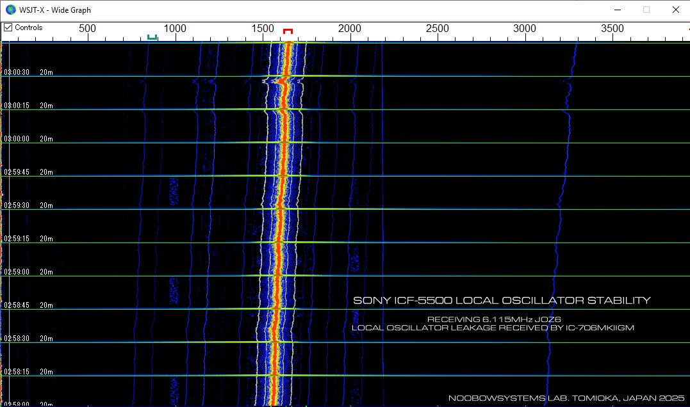The width and height of the screenshot is (690, 407).
Task: Click the 02:59:00 timestamp label
Action: pyautogui.click(x=17, y=272)
